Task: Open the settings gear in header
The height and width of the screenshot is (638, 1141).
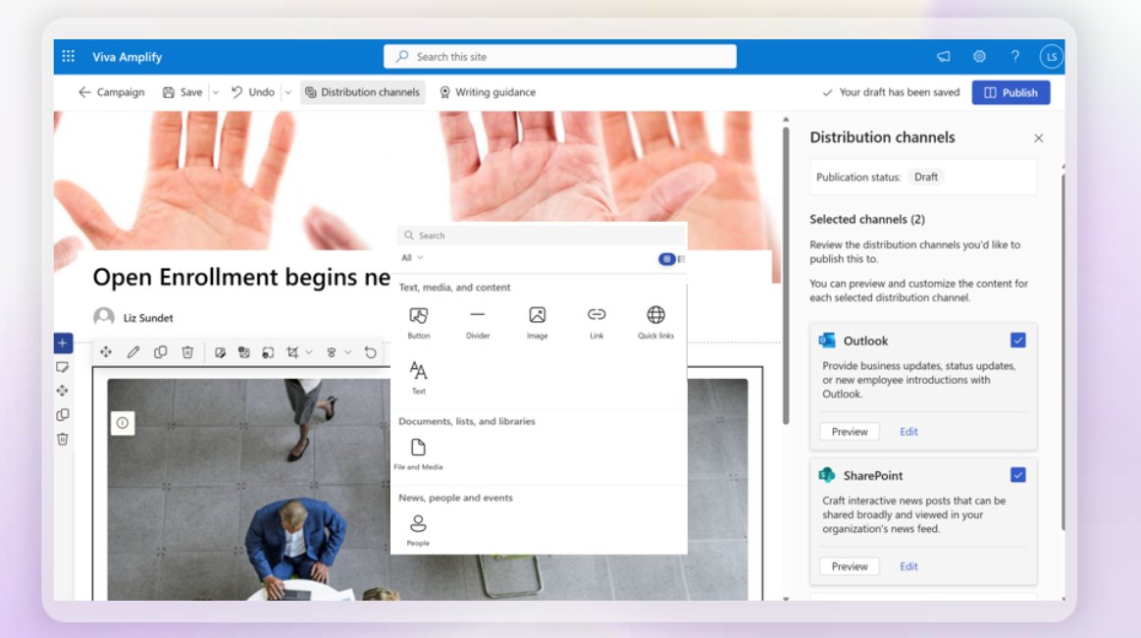Action: click(x=979, y=56)
